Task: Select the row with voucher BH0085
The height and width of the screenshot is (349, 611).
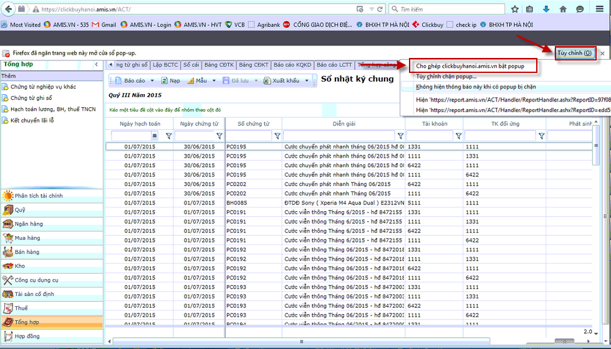Action: coord(349,203)
